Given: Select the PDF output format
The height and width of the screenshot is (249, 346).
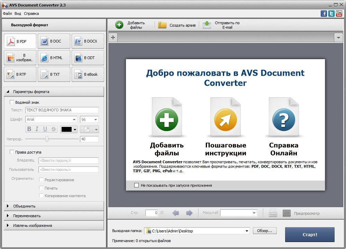Looking at the screenshot, I should (x=20, y=41).
